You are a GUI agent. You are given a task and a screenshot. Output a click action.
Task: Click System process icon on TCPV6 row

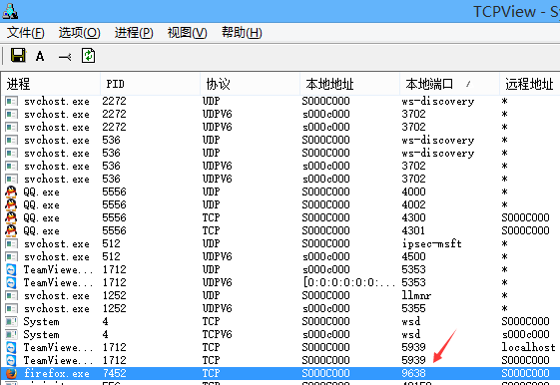[x=11, y=334]
